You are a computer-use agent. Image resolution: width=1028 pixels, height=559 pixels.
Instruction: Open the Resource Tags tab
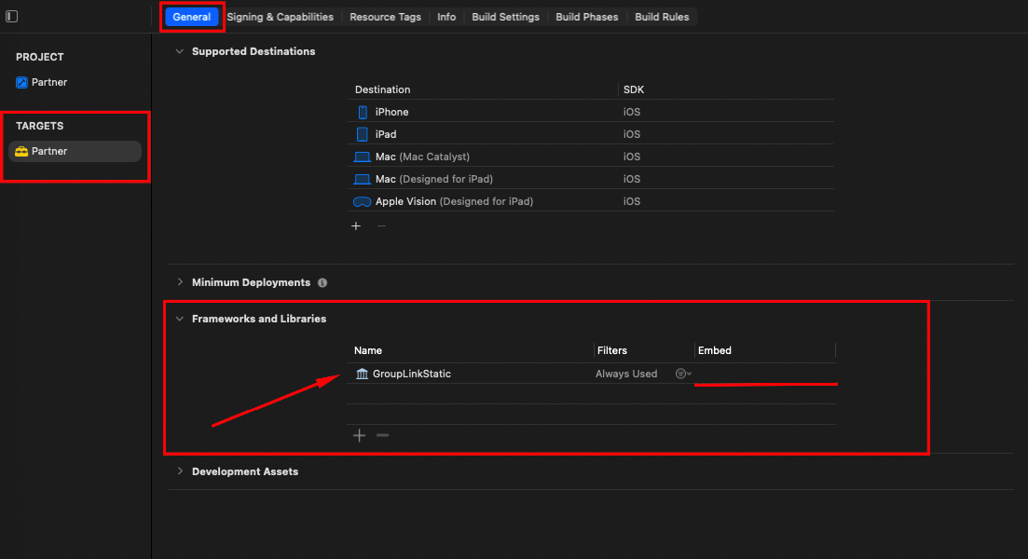pos(386,17)
